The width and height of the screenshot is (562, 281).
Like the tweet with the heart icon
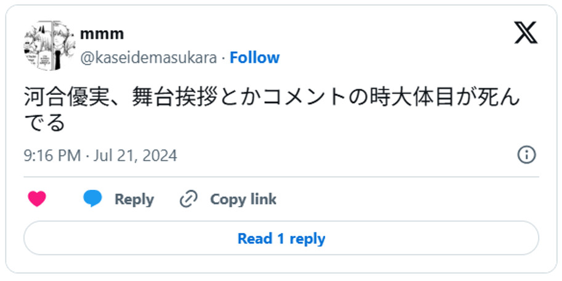click(37, 199)
